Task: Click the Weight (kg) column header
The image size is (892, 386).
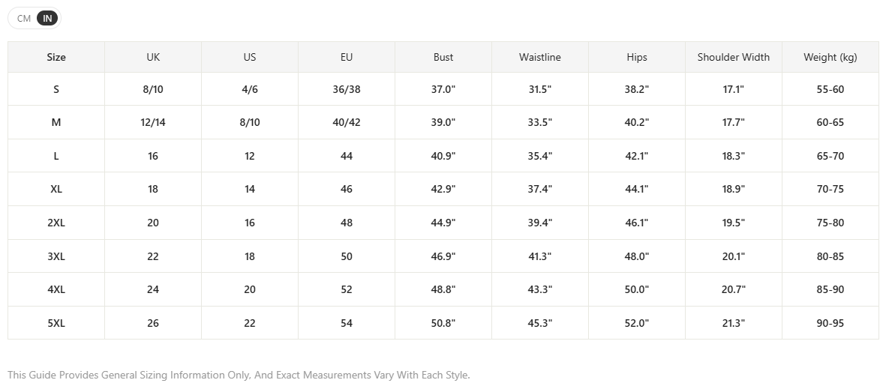Action: (x=830, y=57)
